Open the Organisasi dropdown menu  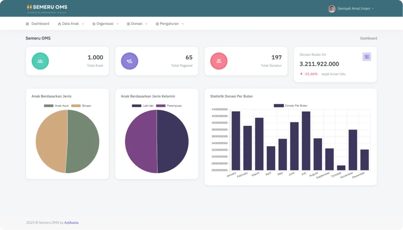pyautogui.click(x=105, y=24)
